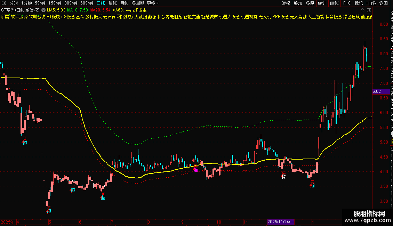The image size is (393, 226).
Task: Click the white 撑 support signal marker
Action: click(x=283, y=177)
